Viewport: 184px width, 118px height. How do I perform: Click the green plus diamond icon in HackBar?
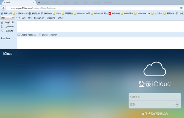[x=19, y=18]
